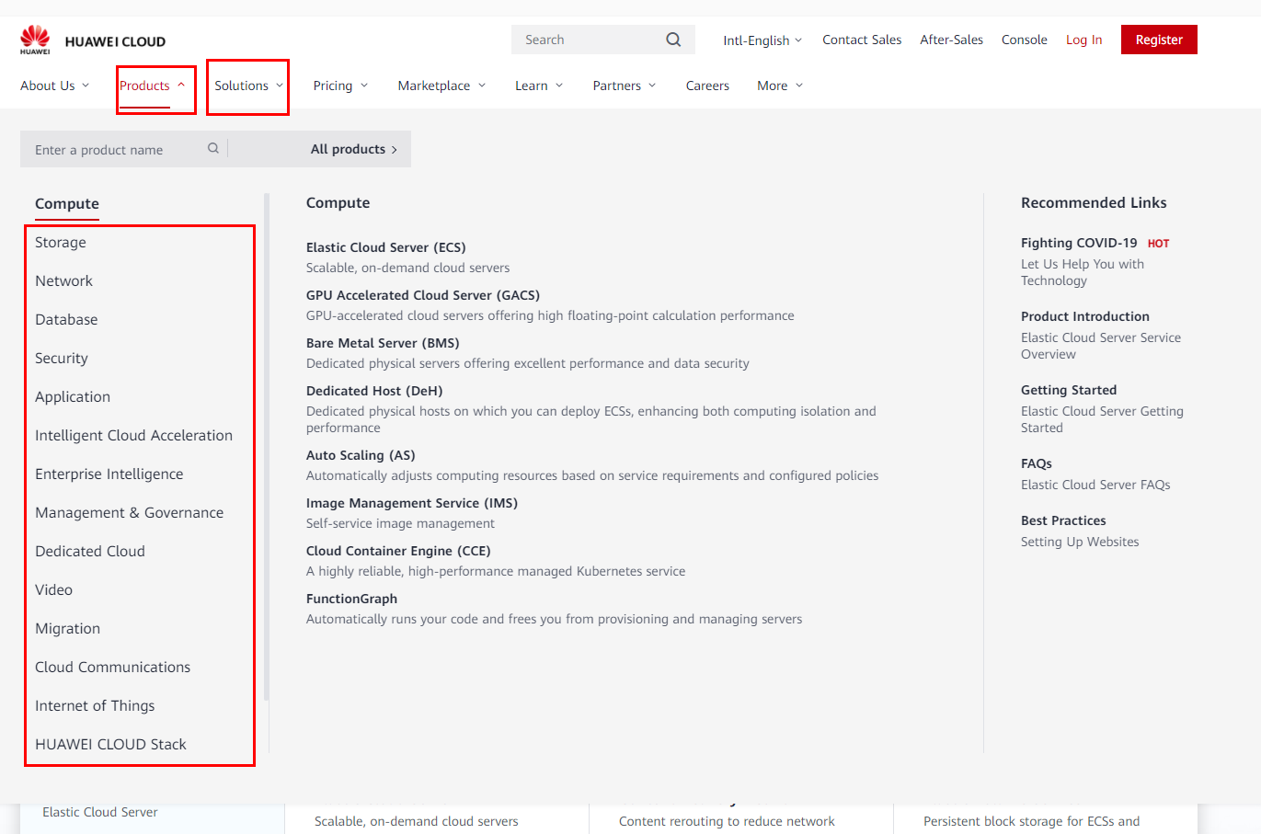The width and height of the screenshot is (1261, 834).
Task: Click the Register button
Action: pyautogui.click(x=1159, y=40)
